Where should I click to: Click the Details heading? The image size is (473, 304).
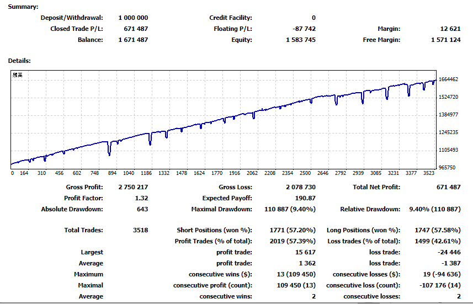pos(19,61)
